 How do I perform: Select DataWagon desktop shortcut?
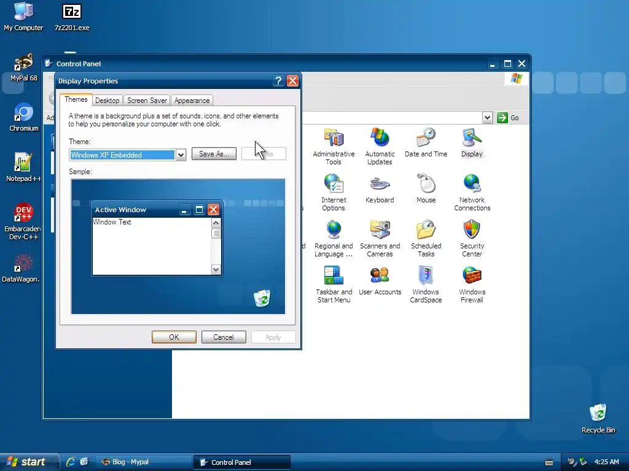[21, 268]
